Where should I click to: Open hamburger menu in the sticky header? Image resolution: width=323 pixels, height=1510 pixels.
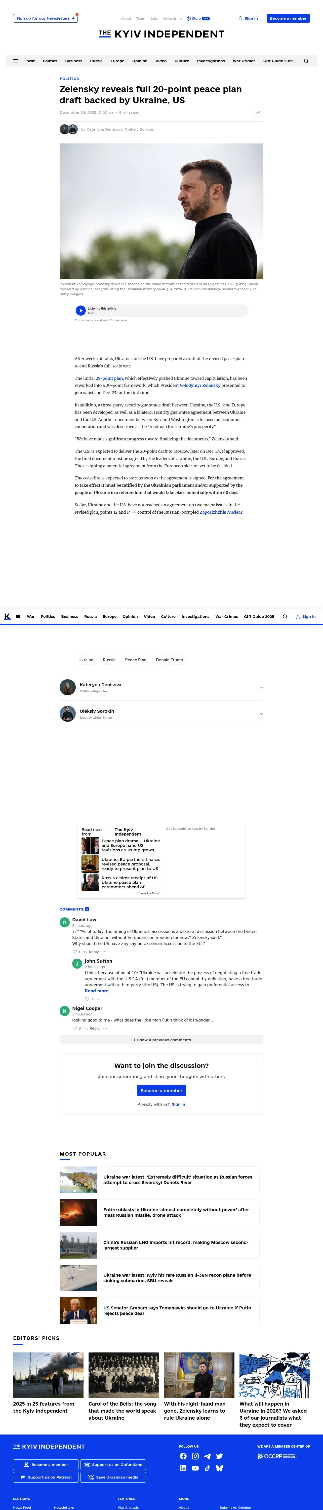(x=18, y=617)
